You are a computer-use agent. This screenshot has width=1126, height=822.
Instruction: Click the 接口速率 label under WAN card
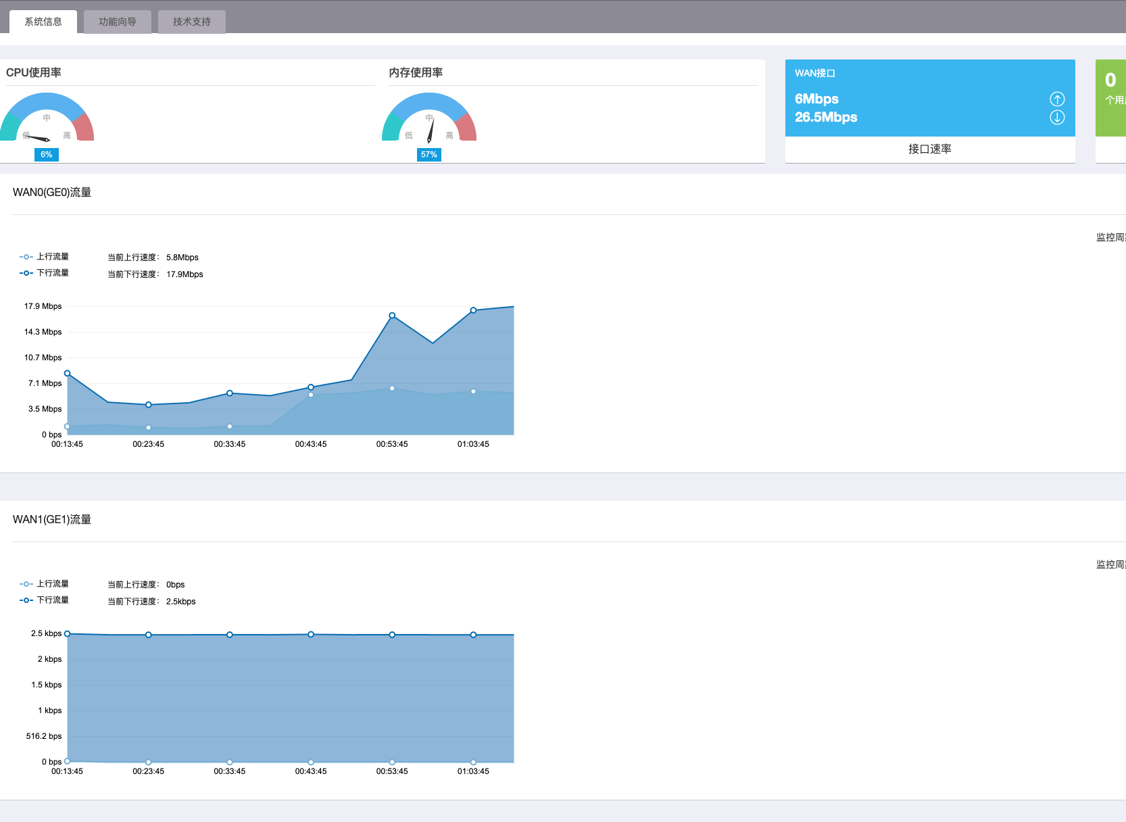[929, 149]
